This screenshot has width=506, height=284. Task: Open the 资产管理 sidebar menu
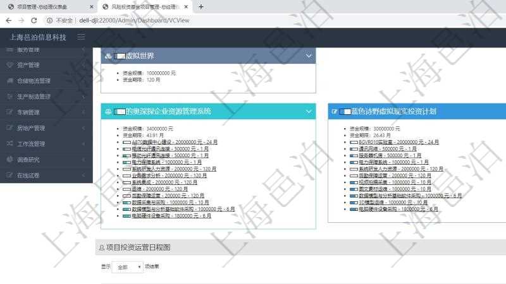(46, 65)
